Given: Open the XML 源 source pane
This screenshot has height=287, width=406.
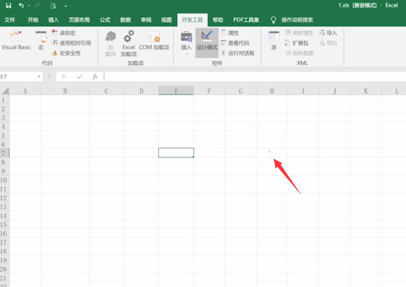Looking at the screenshot, I should pos(274,40).
